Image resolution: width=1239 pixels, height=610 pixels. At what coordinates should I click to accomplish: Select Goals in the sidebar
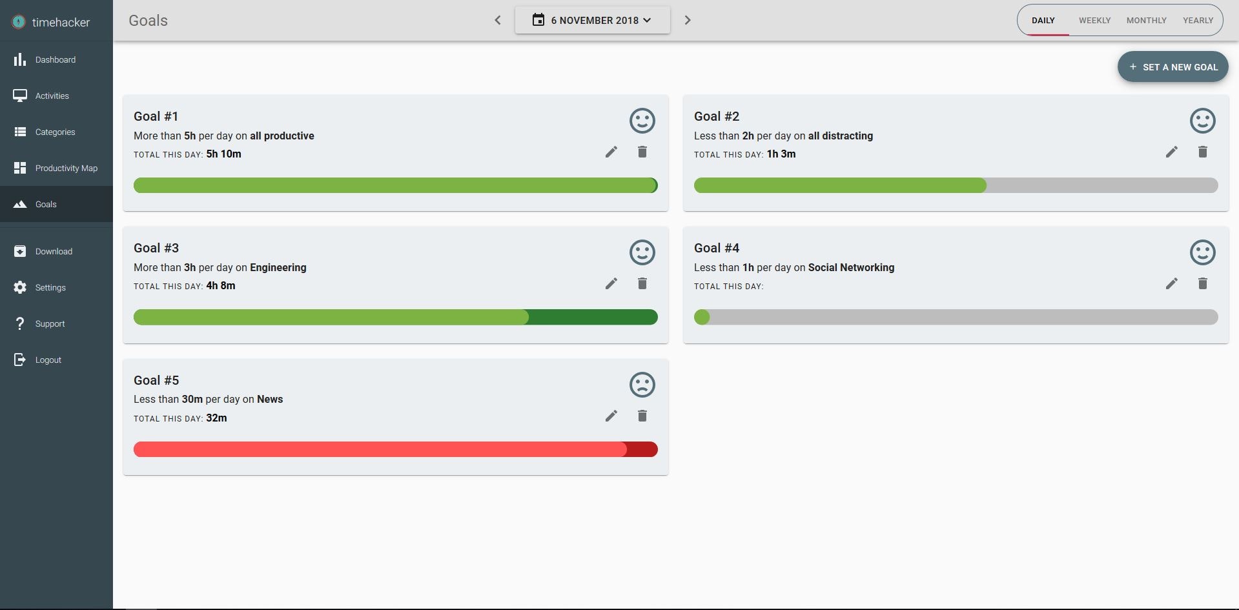[x=56, y=204]
